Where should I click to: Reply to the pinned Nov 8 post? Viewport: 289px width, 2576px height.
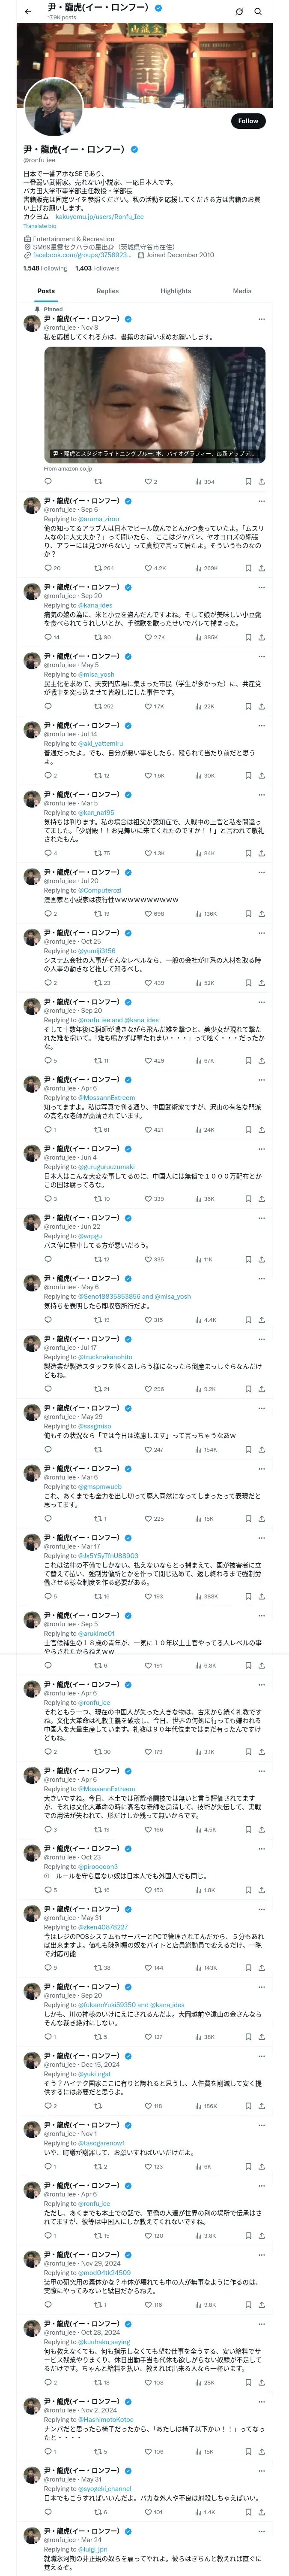(x=47, y=481)
